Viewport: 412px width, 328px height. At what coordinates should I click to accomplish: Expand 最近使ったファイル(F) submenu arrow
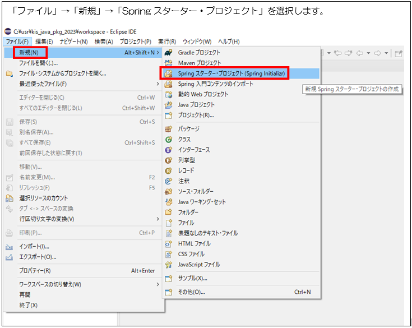158,84
